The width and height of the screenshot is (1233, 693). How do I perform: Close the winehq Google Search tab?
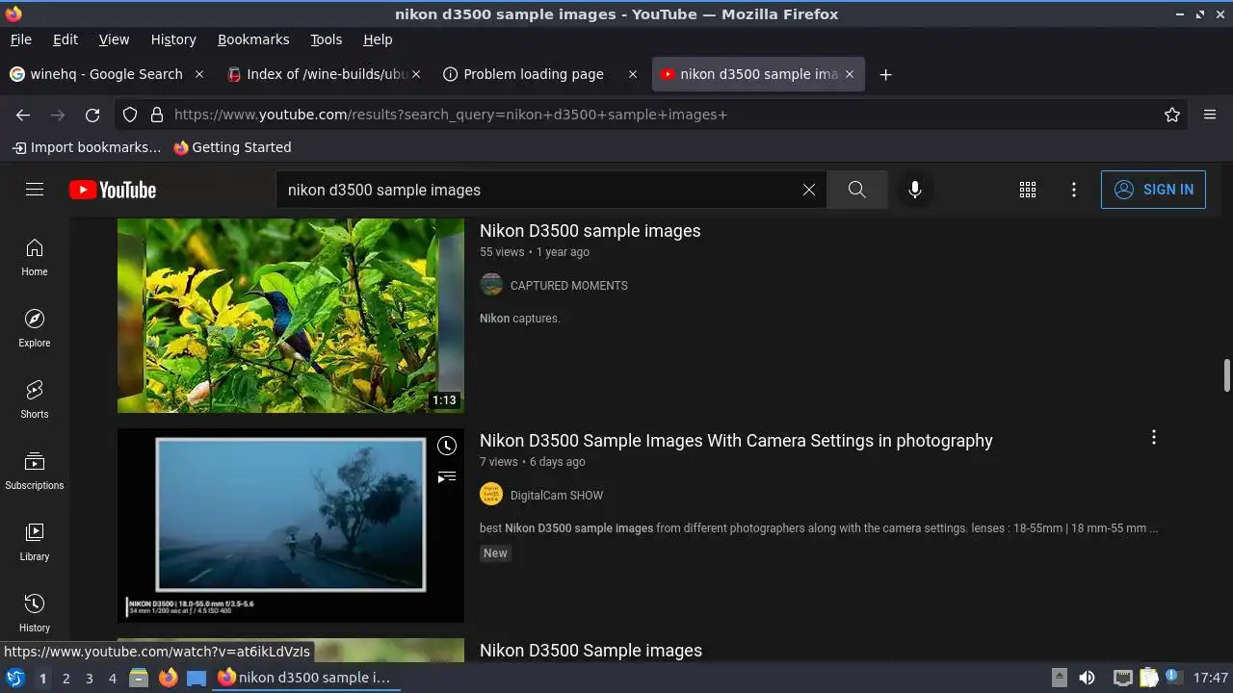199,74
